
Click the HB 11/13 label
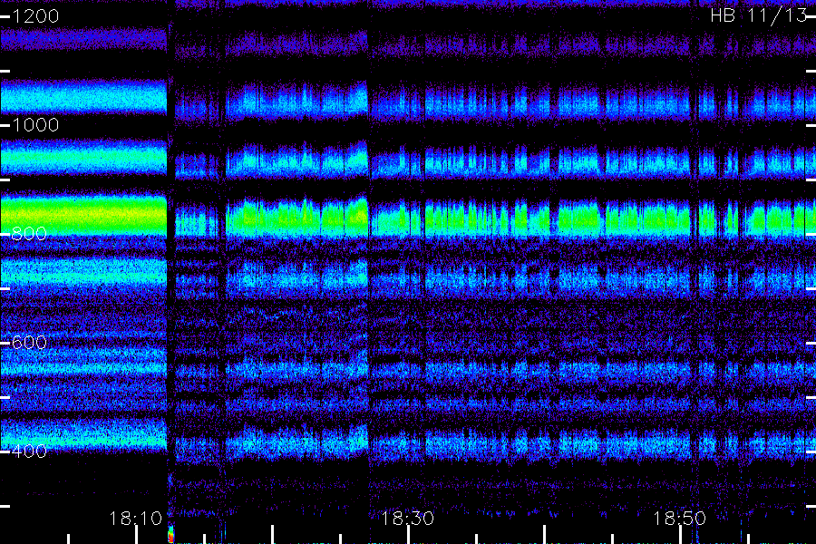point(759,15)
